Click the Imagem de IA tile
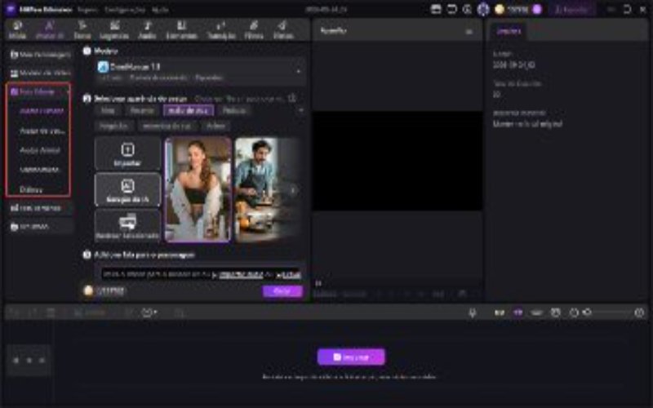Image resolution: width=653 pixels, height=408 pixels. point(127,190)
